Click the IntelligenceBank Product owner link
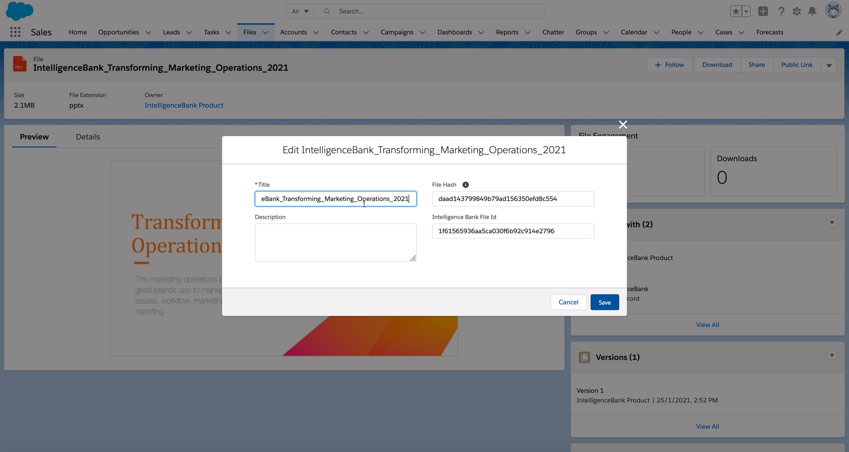This screenshot has height=452, width=849. [184, 105]
